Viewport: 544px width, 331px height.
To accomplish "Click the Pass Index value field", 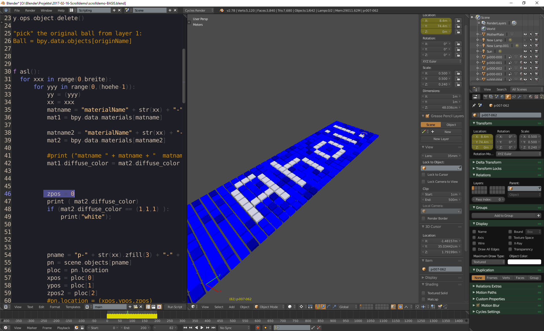I will click(488, 199).
